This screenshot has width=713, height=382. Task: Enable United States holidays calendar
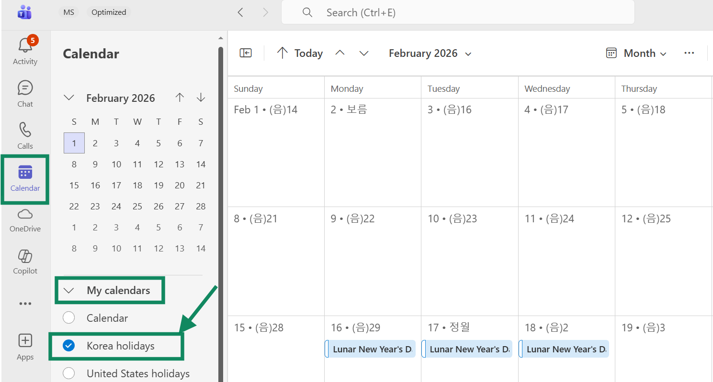[x=69, y=373]
